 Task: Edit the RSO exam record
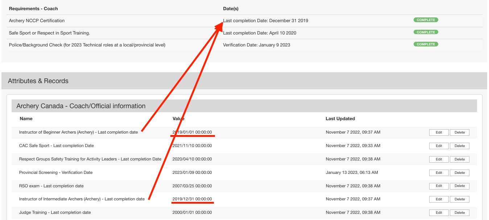(439, 186)
